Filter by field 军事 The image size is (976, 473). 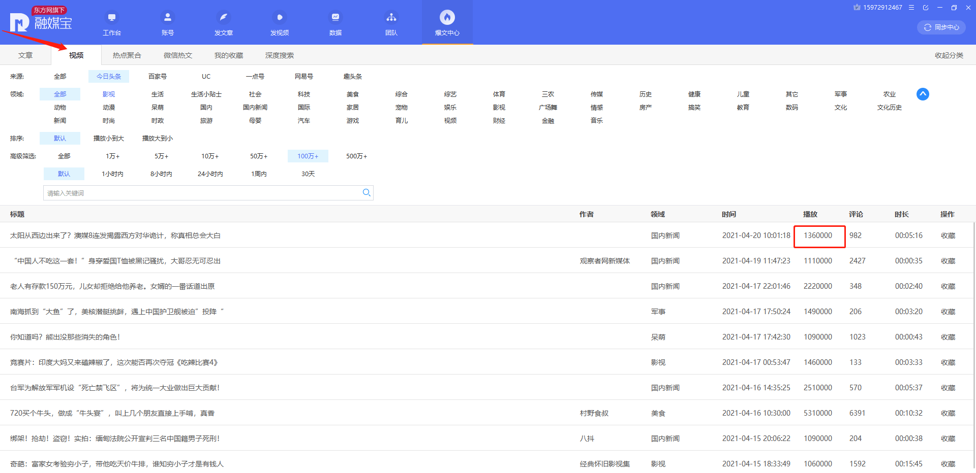(841, 94)
